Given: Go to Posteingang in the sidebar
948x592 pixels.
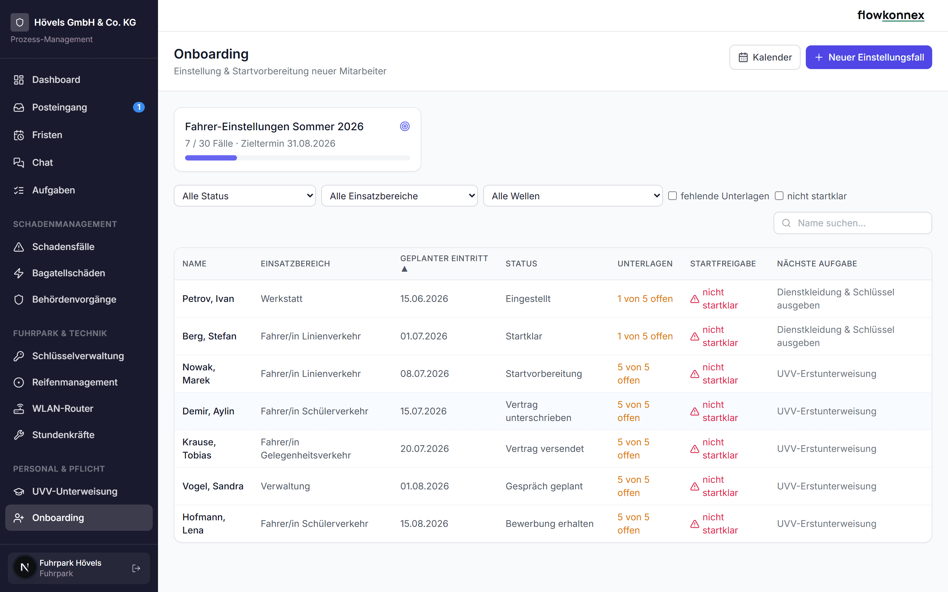Looking at the screenshot, I should click(79, 107).
